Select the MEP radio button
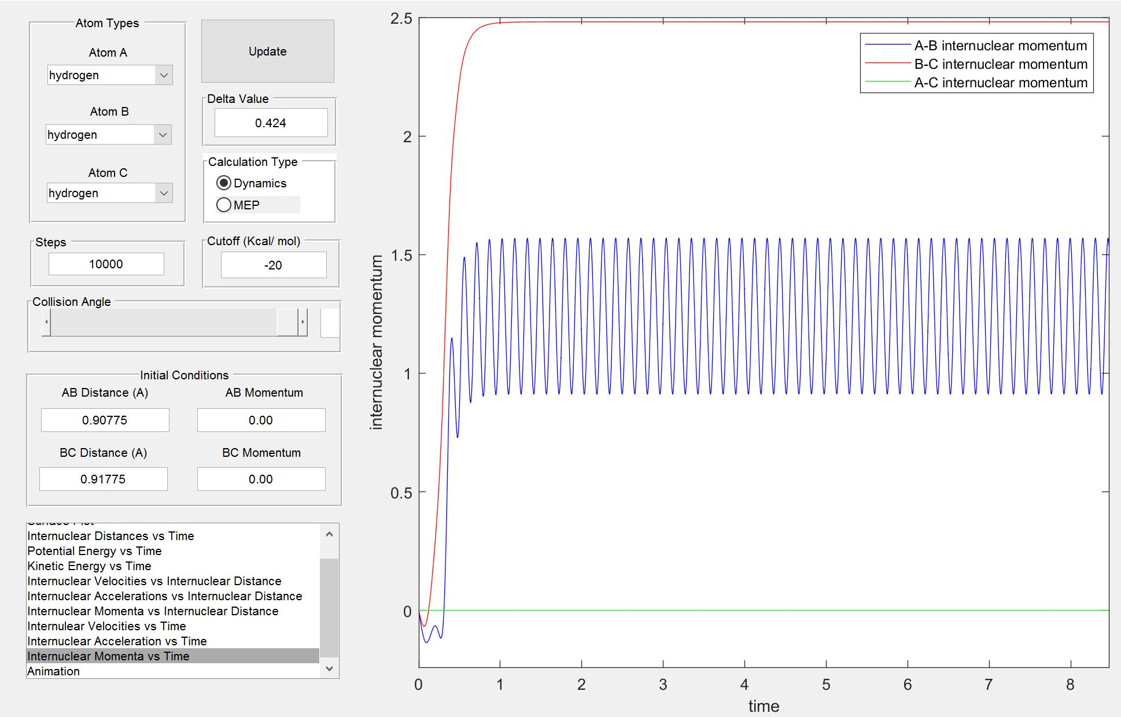1121x717 pixels. [x=224, y=205]
